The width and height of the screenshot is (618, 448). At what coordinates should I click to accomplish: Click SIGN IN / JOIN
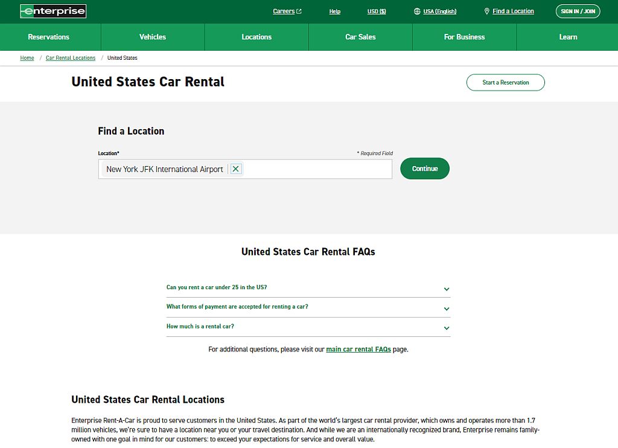coord(578,11)
